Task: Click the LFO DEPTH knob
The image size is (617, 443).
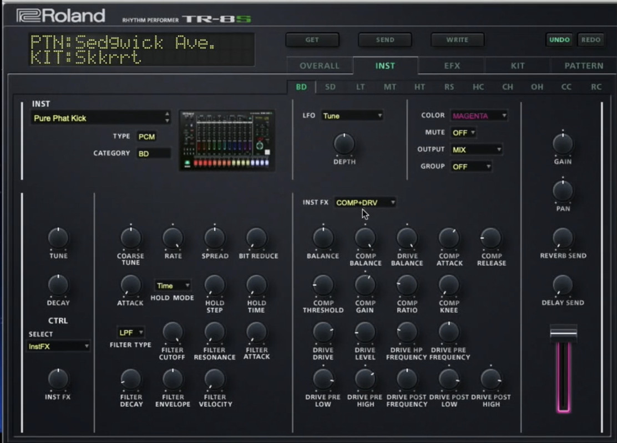Action: point(344,144)
